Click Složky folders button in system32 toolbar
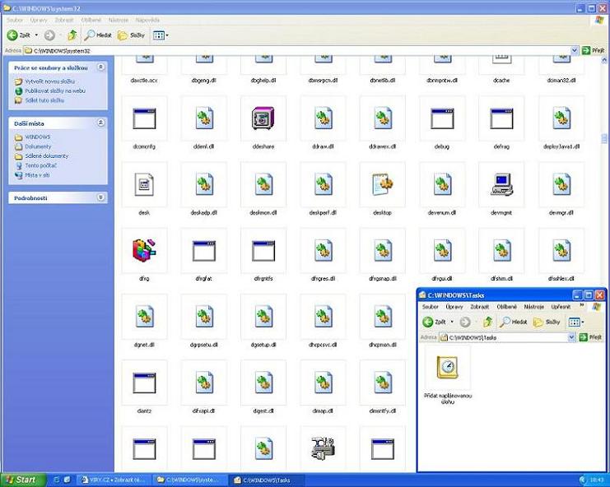Viewport: 610px width, 487px height. tap(131, 35)
